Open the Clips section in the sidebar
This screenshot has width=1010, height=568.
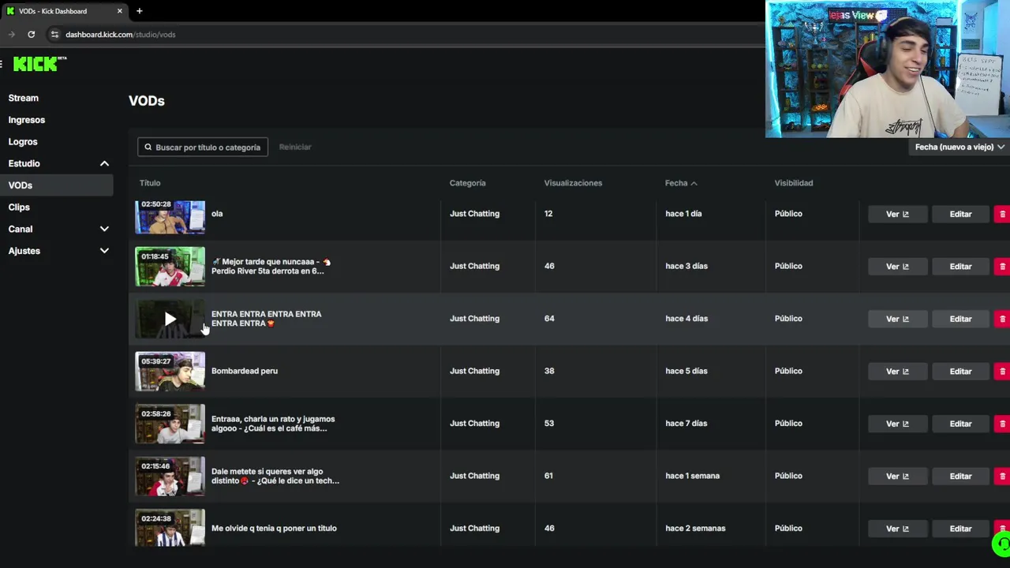(19, 207)
